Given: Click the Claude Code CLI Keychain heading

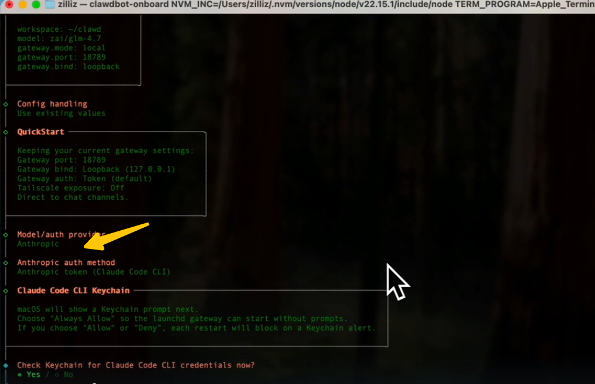Looking at the screenshot, I should pos(73,291).
